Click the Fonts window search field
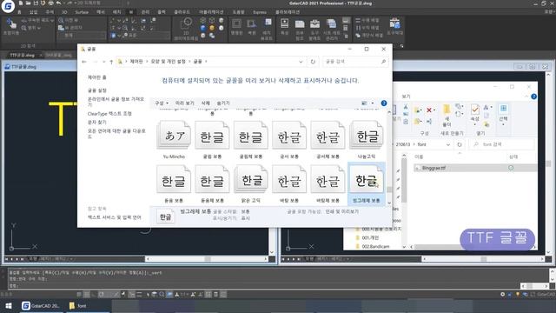556x313 pixels. 355,62
